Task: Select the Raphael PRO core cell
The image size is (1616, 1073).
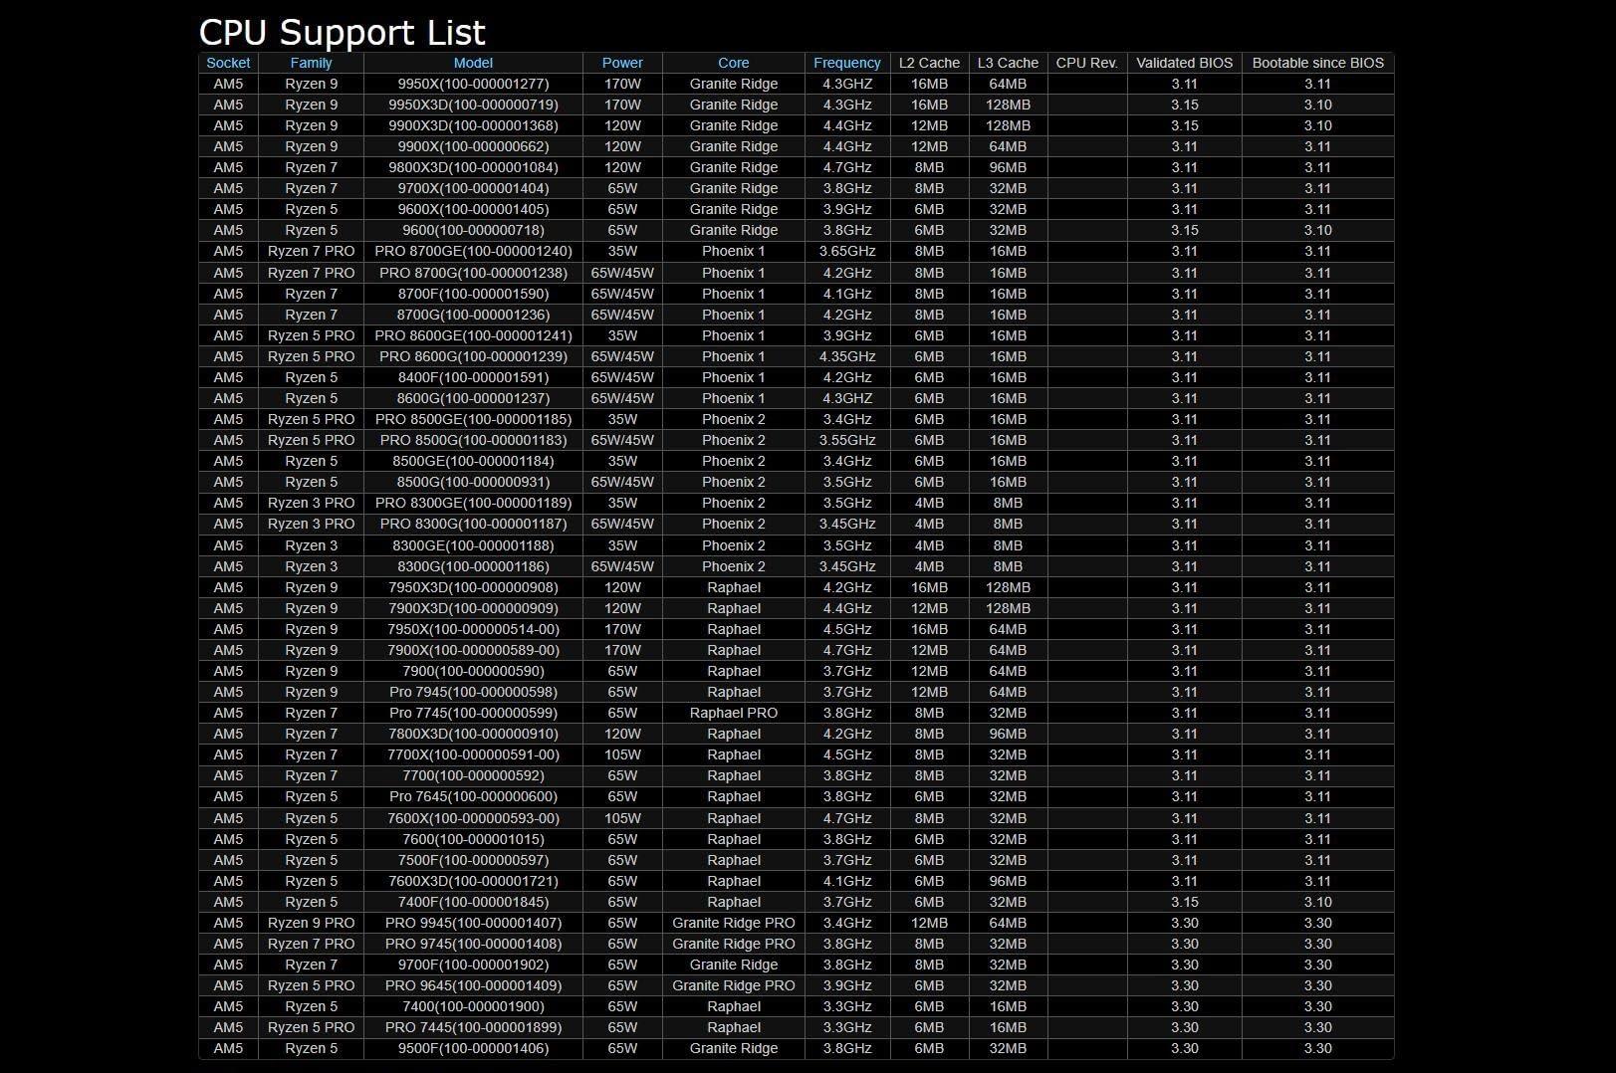Action: [733, 713]
